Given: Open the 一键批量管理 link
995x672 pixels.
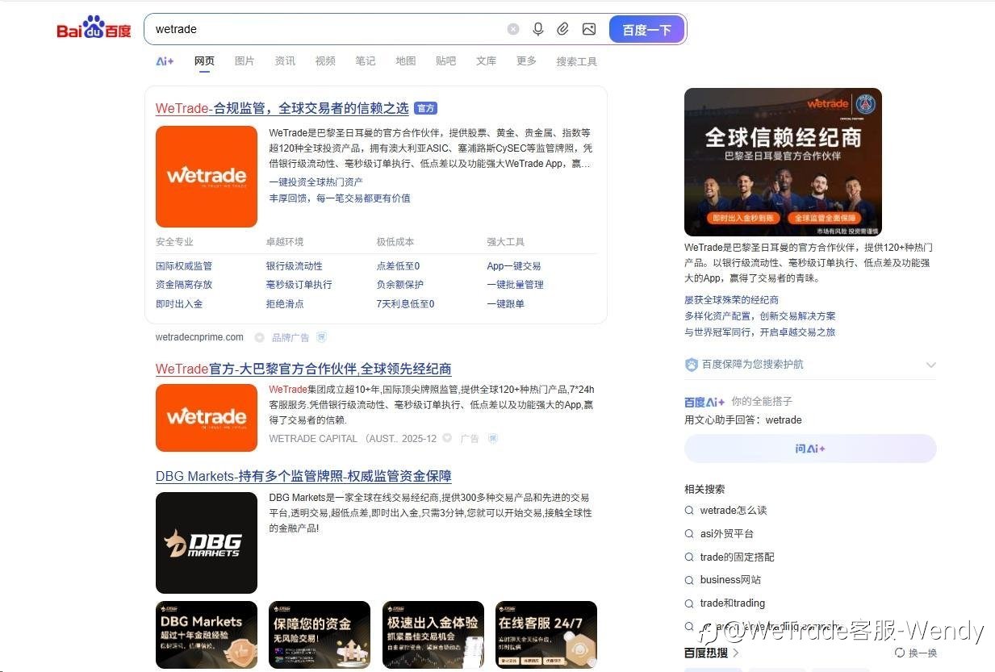Looking at the screenshot, I should pyautogui.click(x=515, y=285).
